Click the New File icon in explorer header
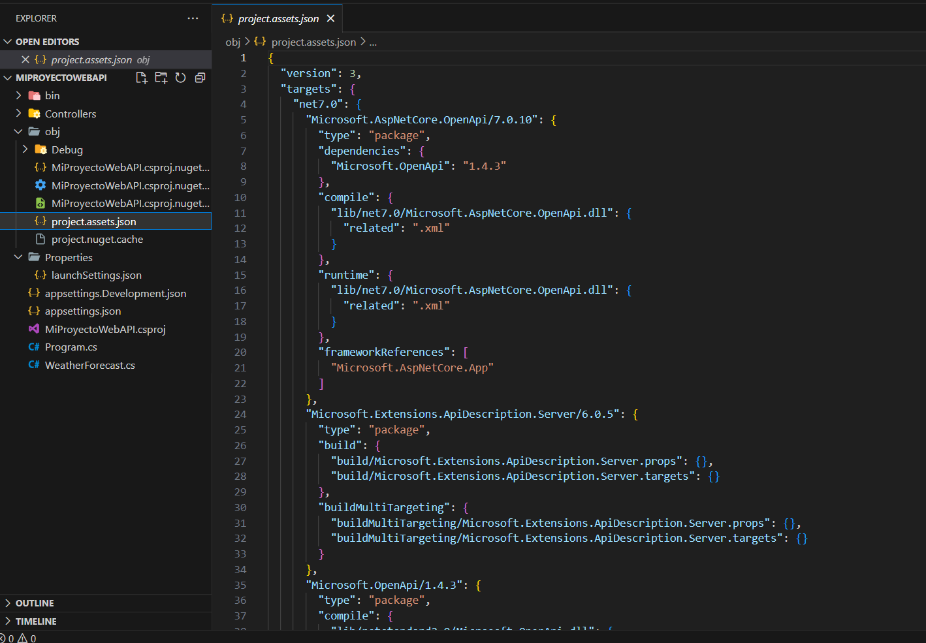This screenshot has height=643, width=926. pos(142,78)
